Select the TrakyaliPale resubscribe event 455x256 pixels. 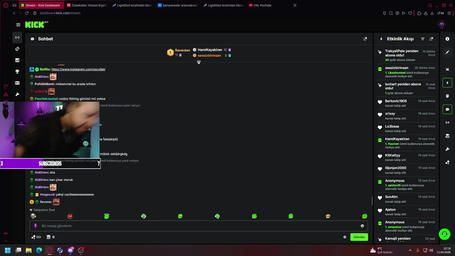(406, 55)
